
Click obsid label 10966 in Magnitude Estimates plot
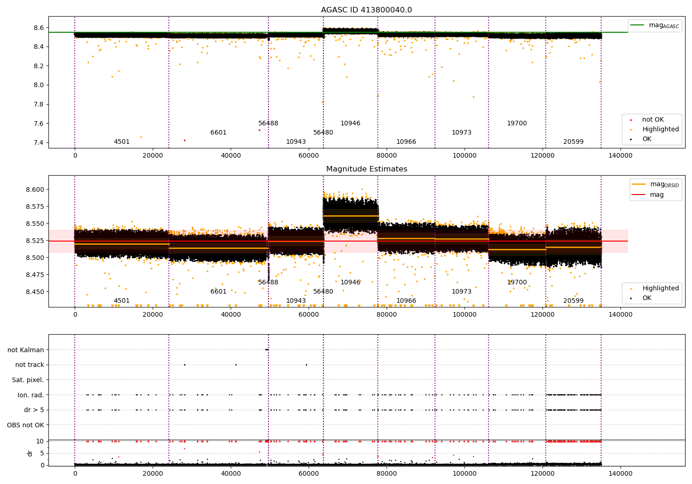[x=406, y=301]
